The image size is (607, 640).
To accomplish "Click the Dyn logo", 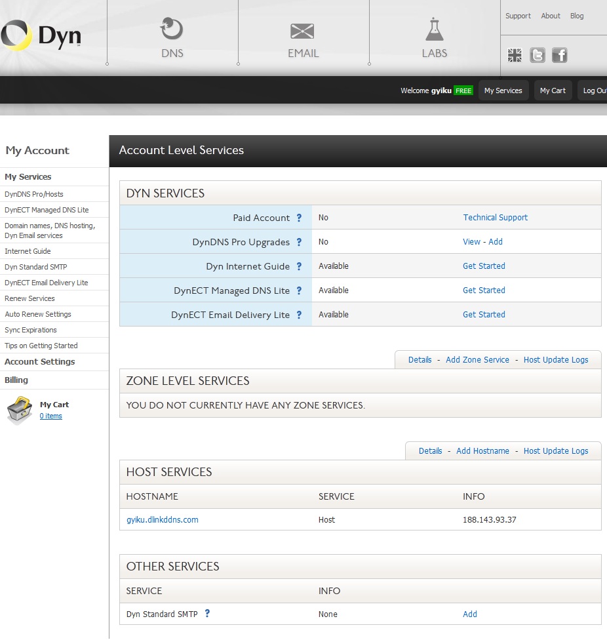I will click(x=41, y=35).
